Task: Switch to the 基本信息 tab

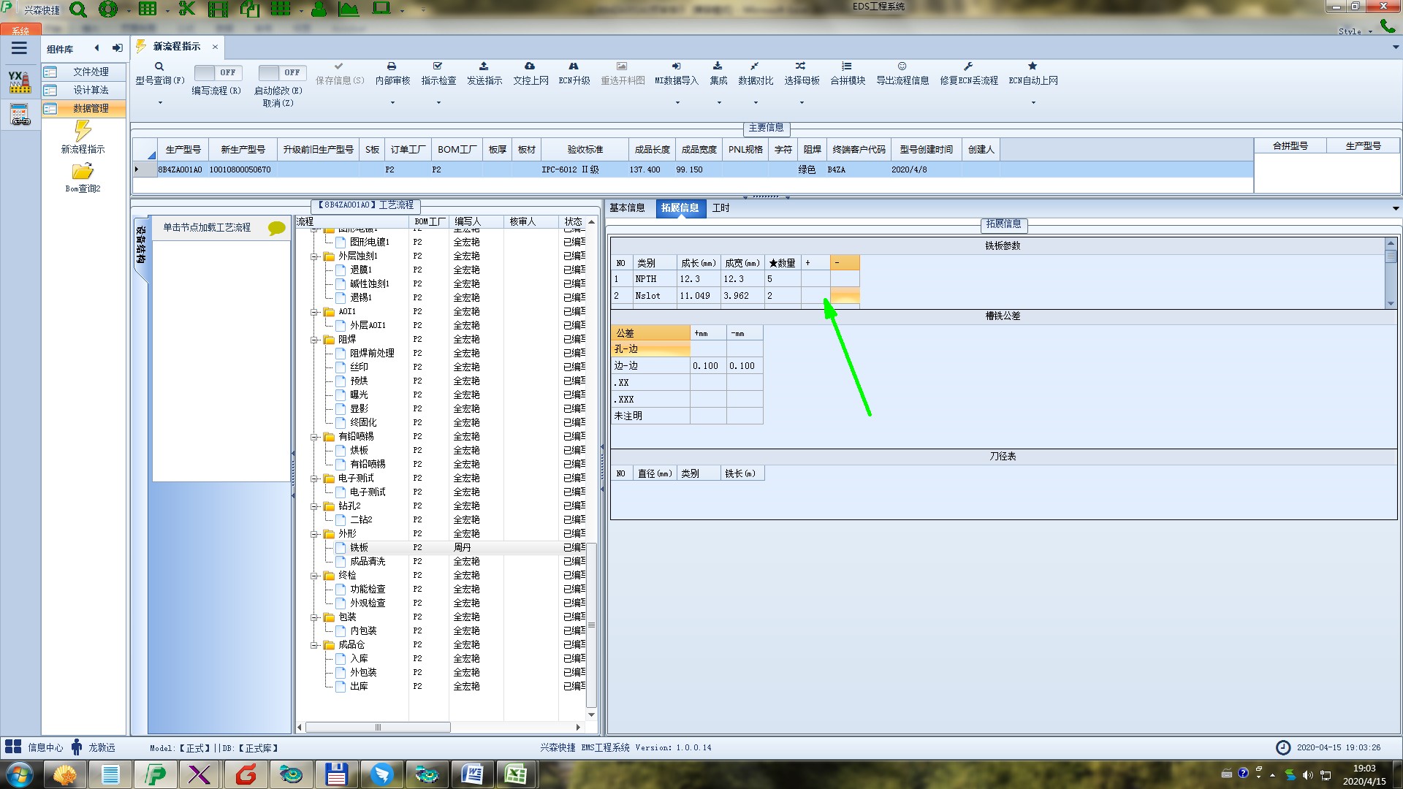Action: [627, 208]
